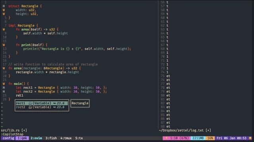254x142 pixels.
Task: Click line 69 in log.txt pane
Action: [167, 52]
